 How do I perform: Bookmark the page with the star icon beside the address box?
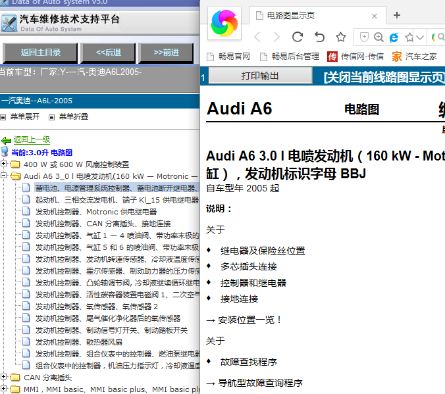[341, 37]
